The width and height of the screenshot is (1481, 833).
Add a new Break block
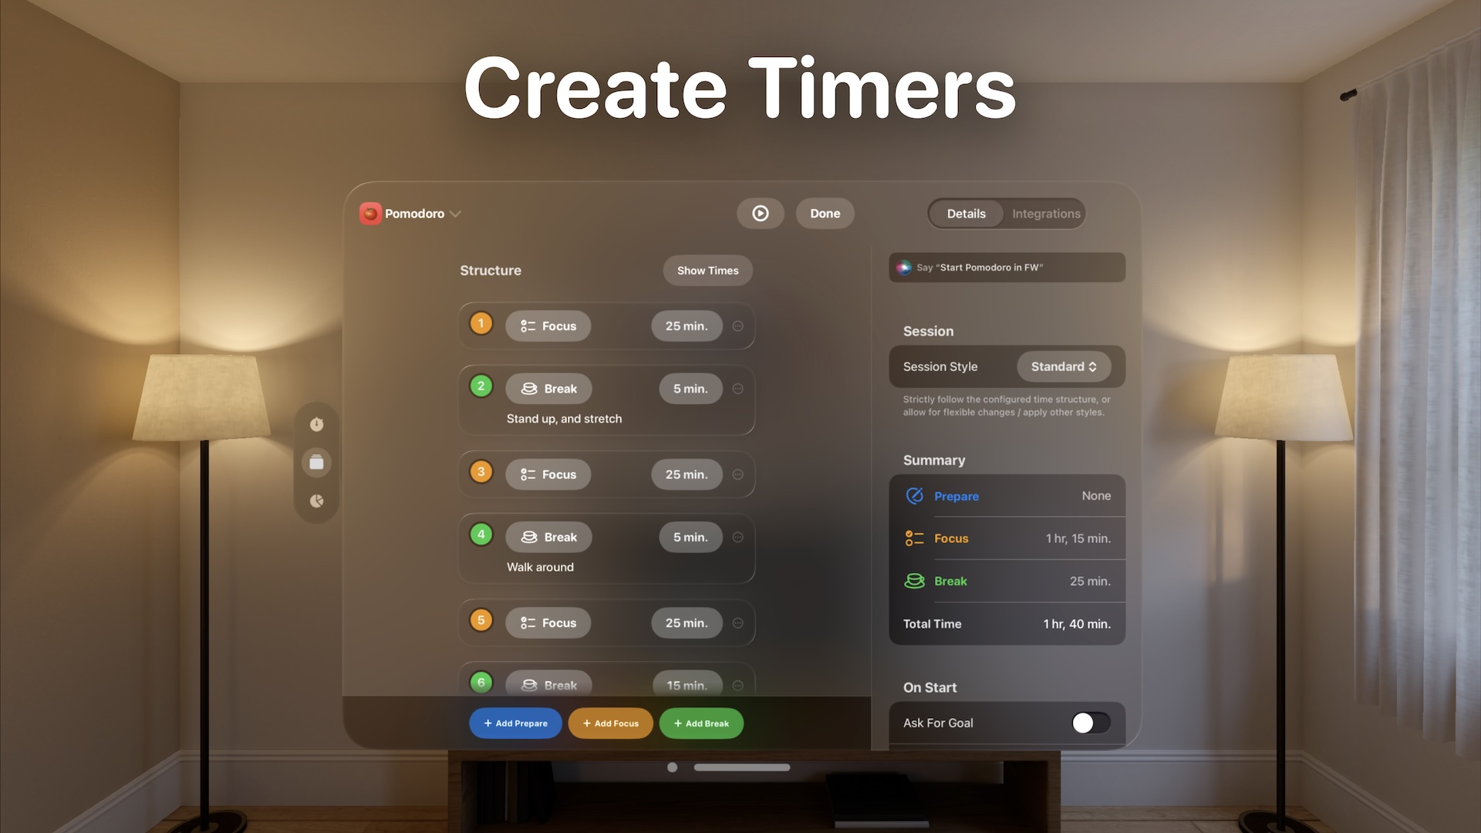(x=702, y=722)
